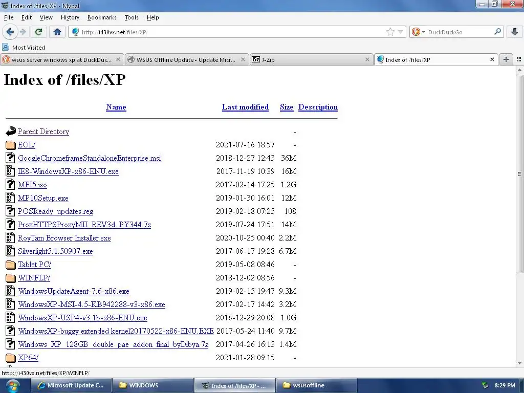Click the Most Visited bookmarks icon
The image size is (524, 393).
6,47
